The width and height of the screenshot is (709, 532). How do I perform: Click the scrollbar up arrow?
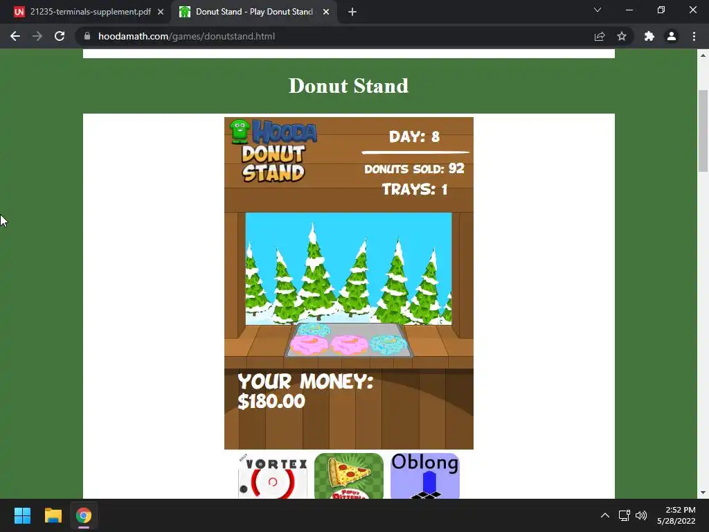click(703, 55)
